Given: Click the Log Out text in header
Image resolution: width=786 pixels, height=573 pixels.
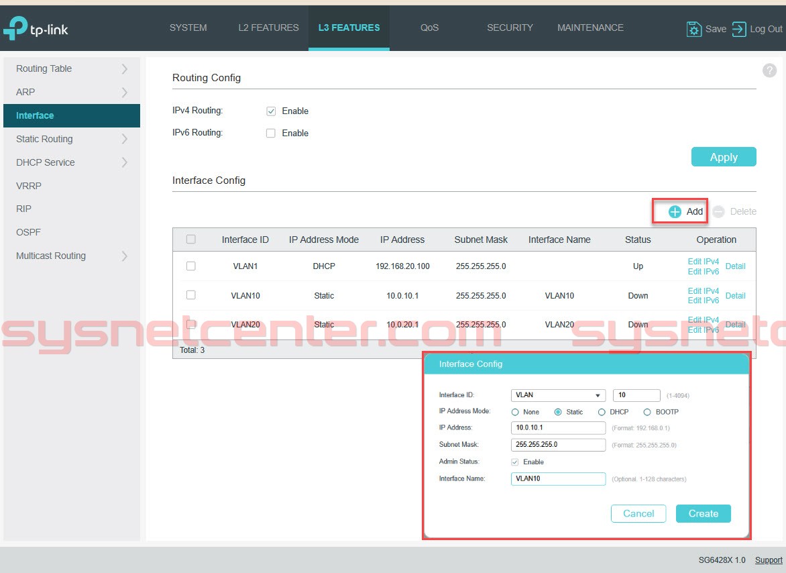Looking at the screenshot, I should pos(766,29).
